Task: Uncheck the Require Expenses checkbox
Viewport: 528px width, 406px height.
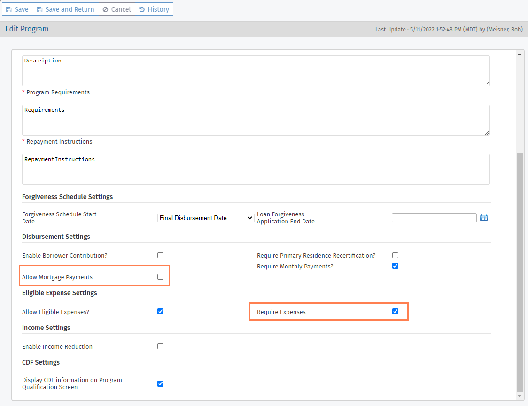Action: coord(396,311)
